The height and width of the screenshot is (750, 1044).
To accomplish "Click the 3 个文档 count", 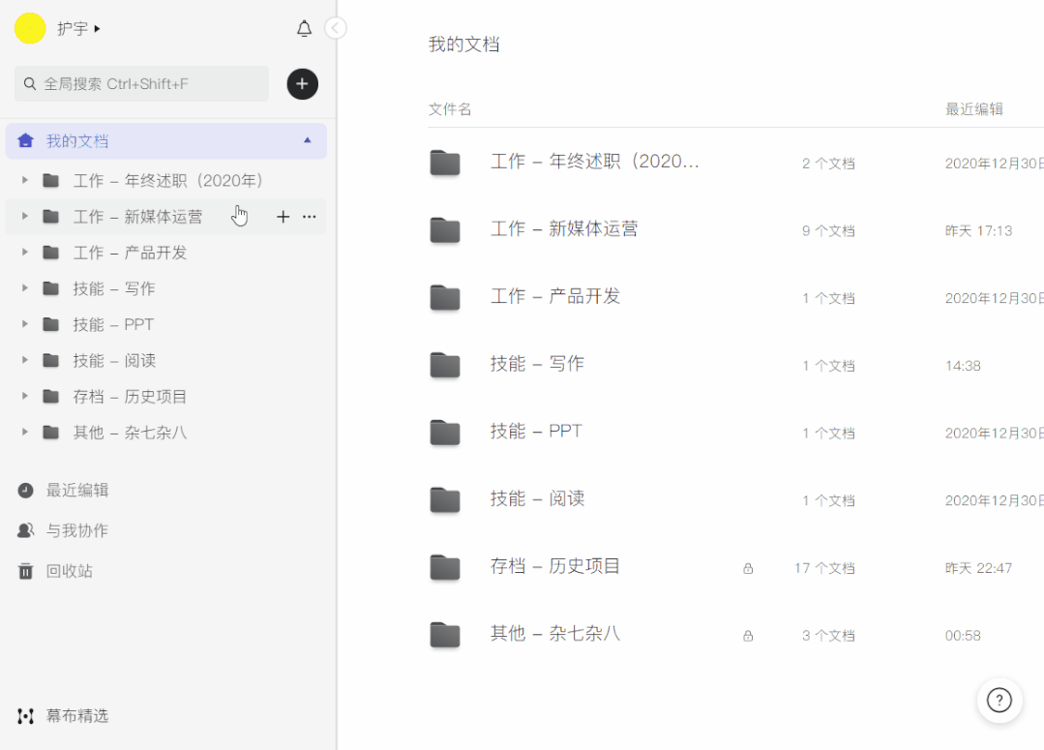I will point(828,636).
